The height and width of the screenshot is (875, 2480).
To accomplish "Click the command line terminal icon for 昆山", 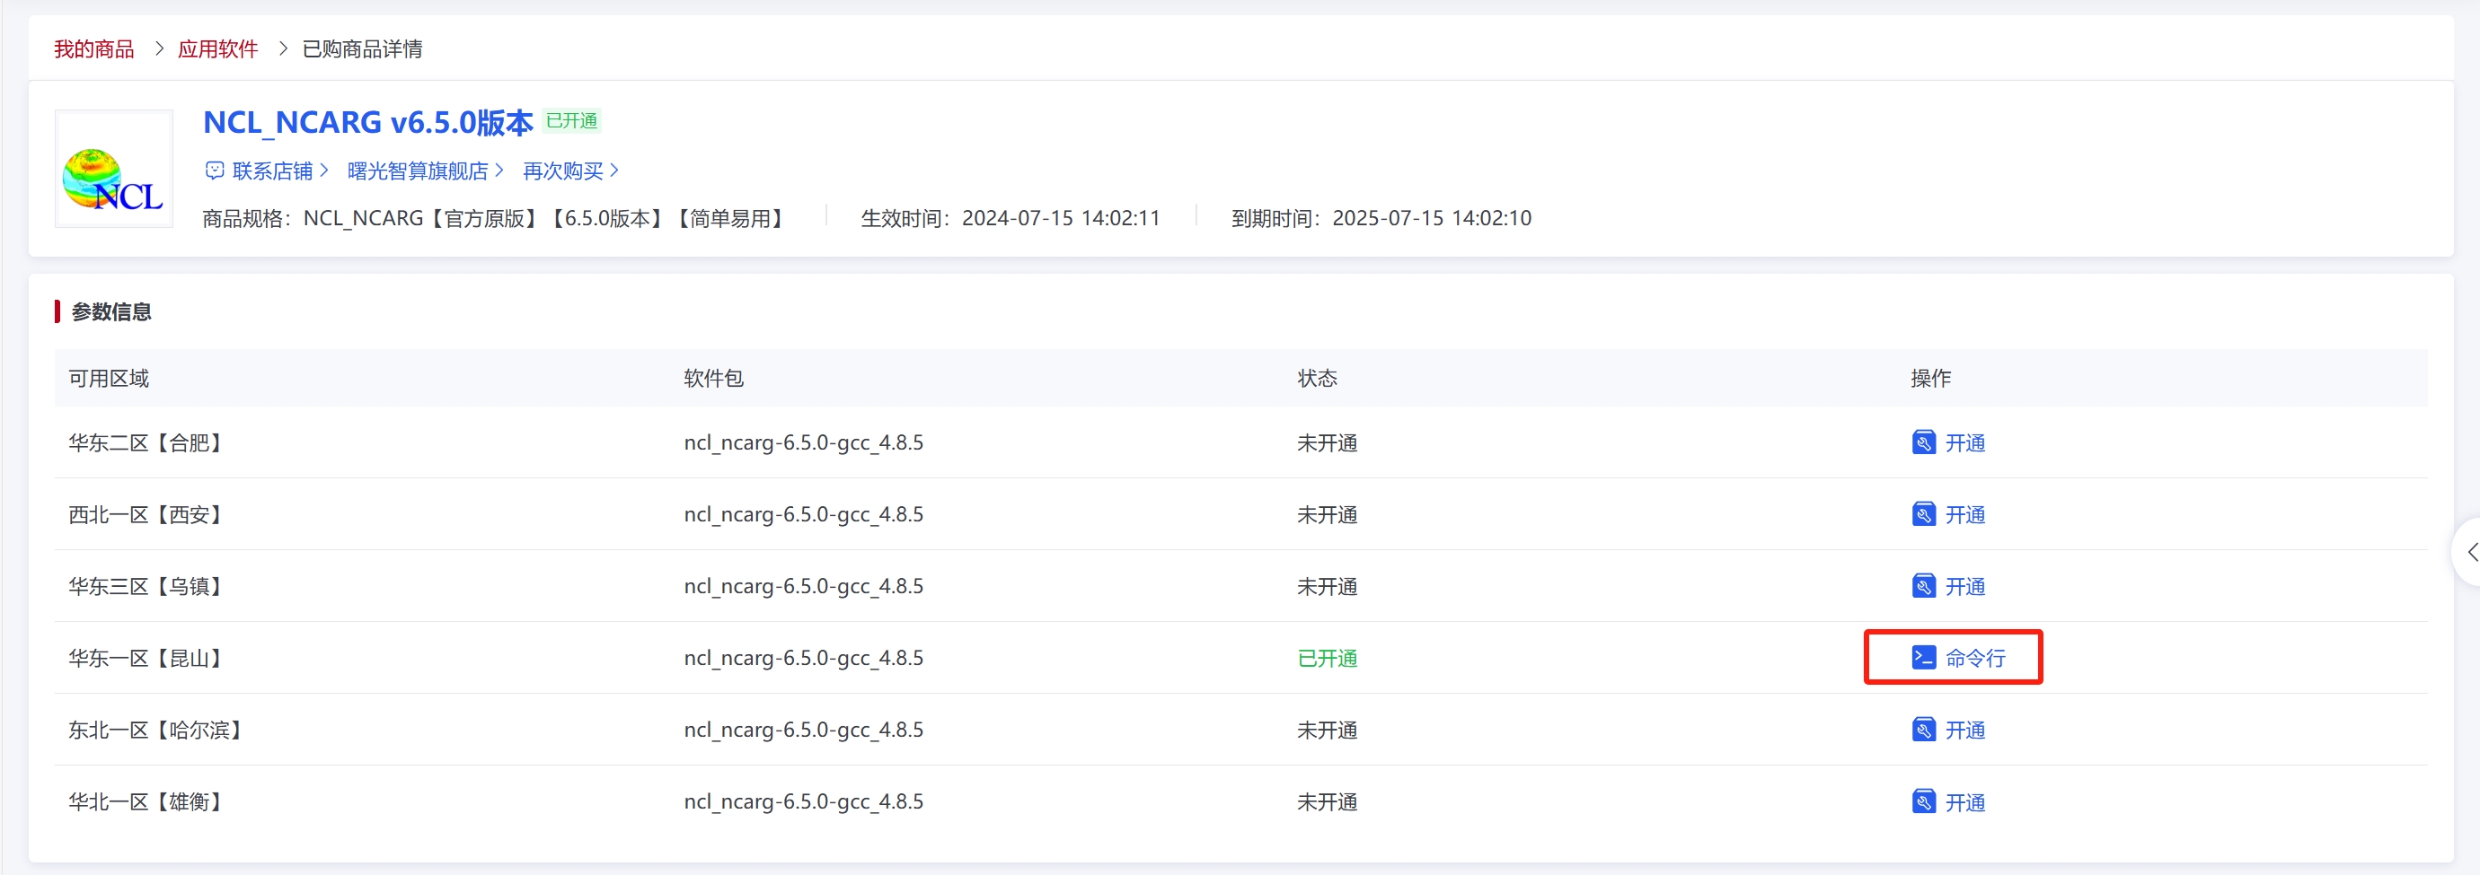I will coord(1922,658).
